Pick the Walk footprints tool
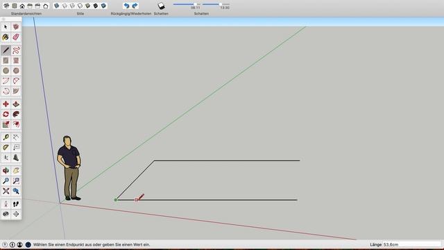 click(x=16, y=204)
